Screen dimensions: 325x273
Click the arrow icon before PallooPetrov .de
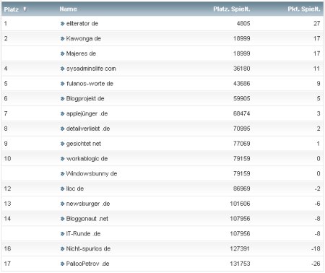click(63, 264)
